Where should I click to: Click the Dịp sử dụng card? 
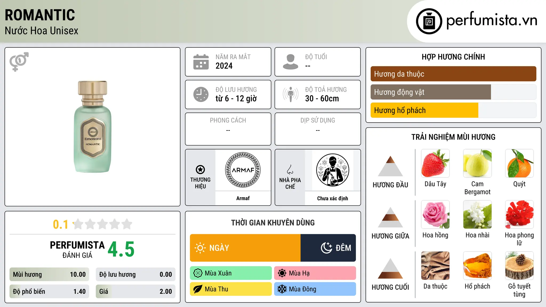318,129
